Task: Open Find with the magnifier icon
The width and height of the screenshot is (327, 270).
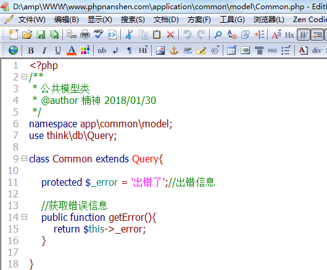Action: [x=218, y=34]
